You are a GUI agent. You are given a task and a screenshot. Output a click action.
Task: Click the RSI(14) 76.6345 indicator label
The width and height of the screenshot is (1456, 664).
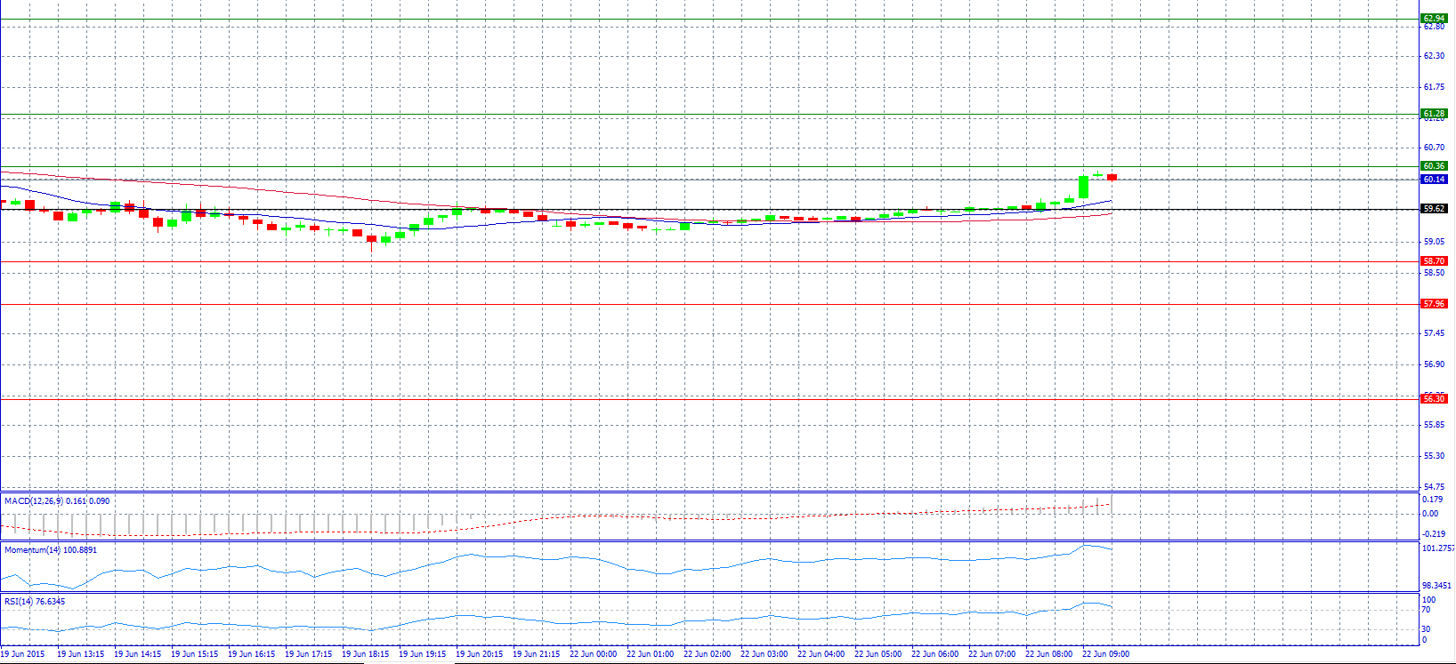(35, 602)
